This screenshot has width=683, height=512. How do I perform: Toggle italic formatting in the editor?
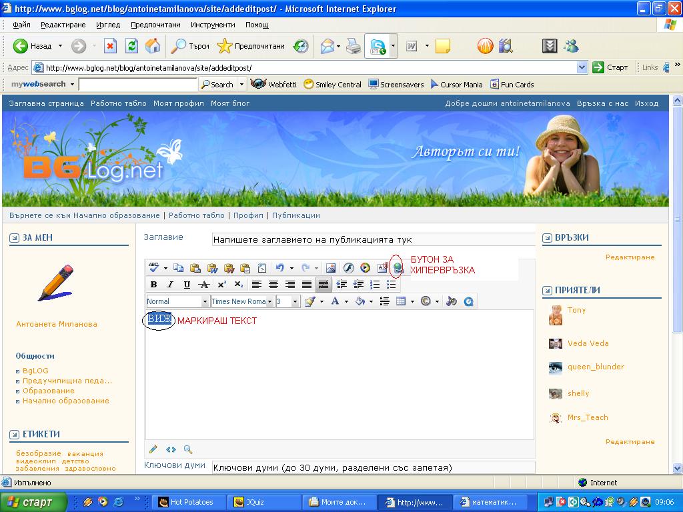pos(170,284)
